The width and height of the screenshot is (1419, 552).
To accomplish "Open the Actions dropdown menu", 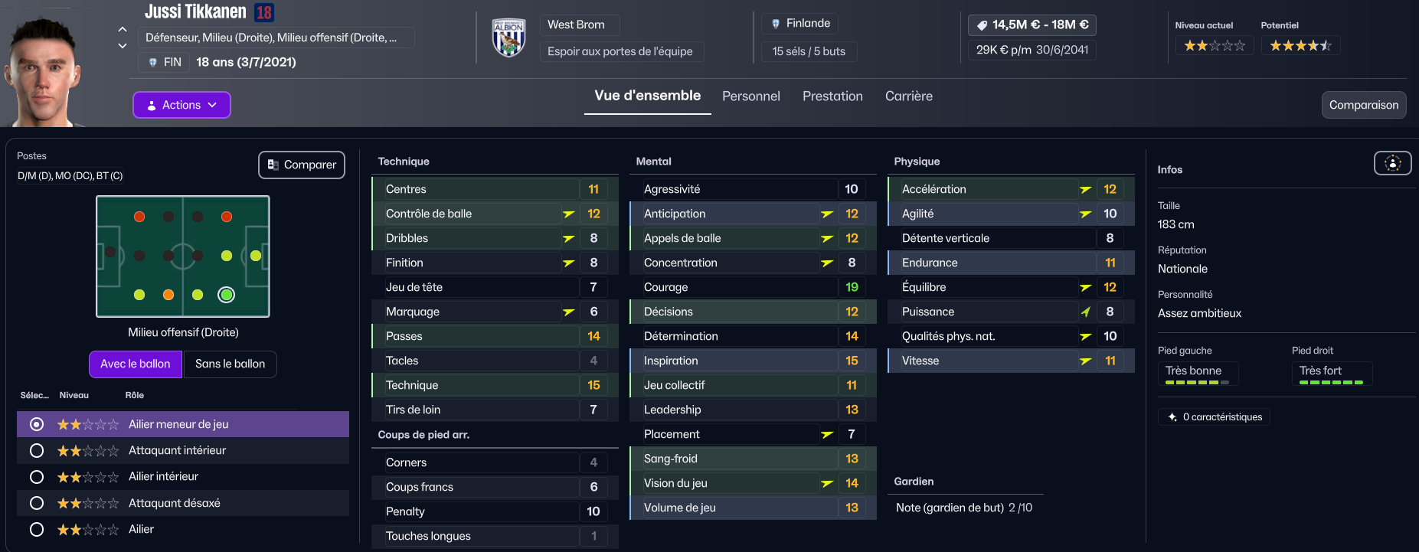I will (181, 105).
